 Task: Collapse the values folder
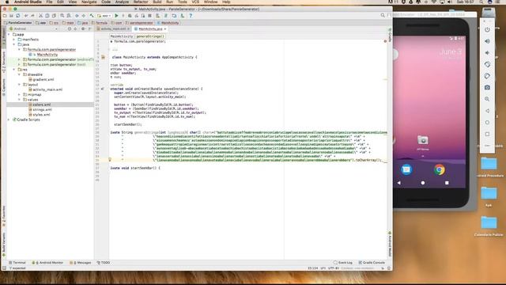coord(19,100)
